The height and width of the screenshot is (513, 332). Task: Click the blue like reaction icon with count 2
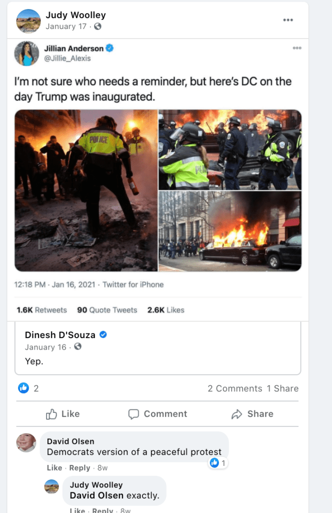(23, 388)
